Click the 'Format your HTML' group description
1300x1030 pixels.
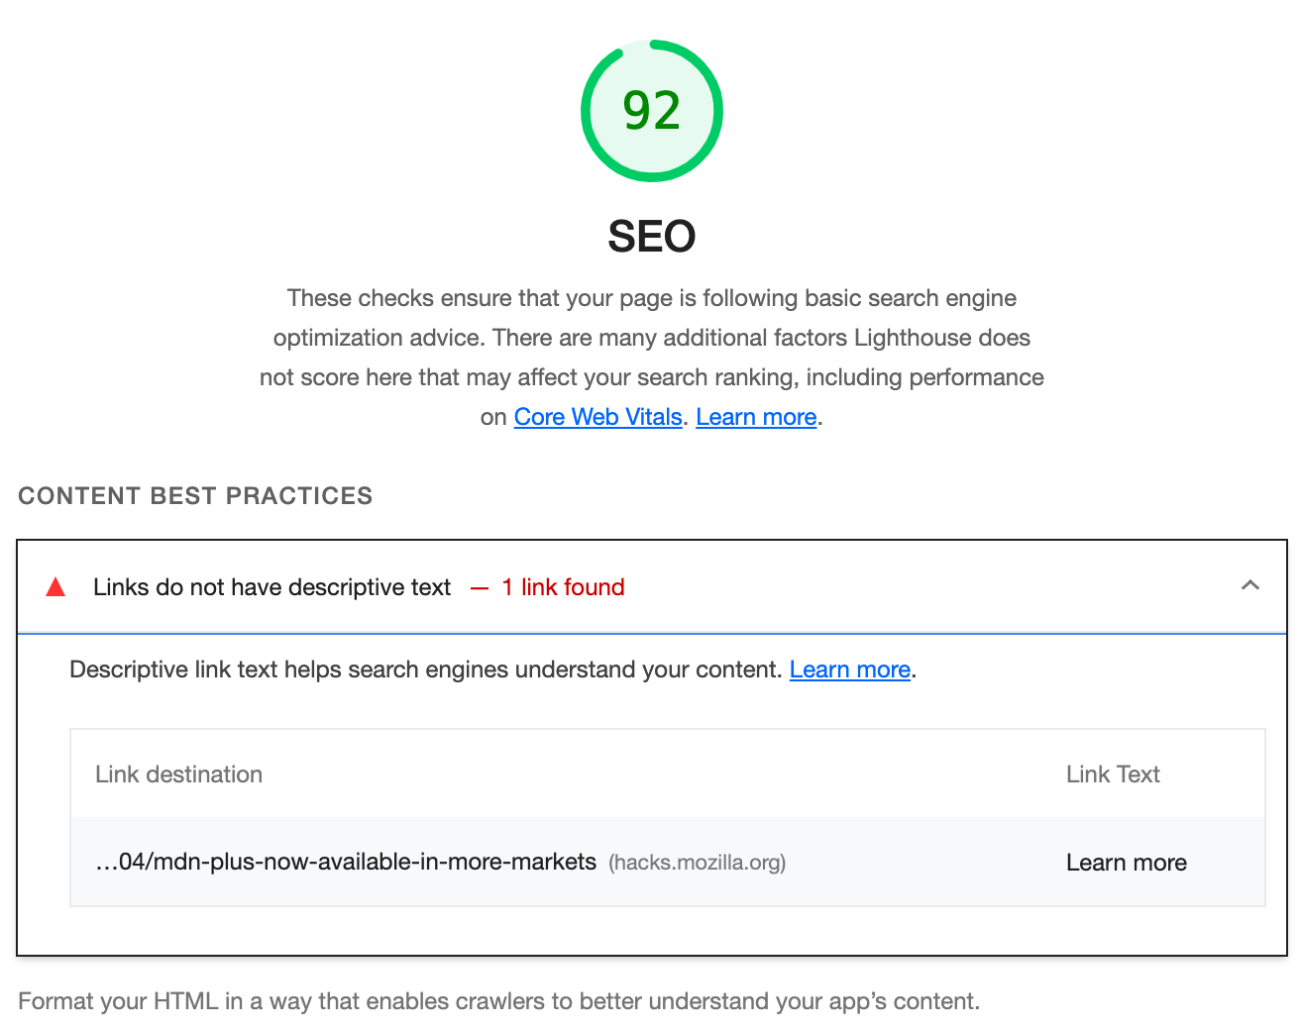(x=498, y=1001)
